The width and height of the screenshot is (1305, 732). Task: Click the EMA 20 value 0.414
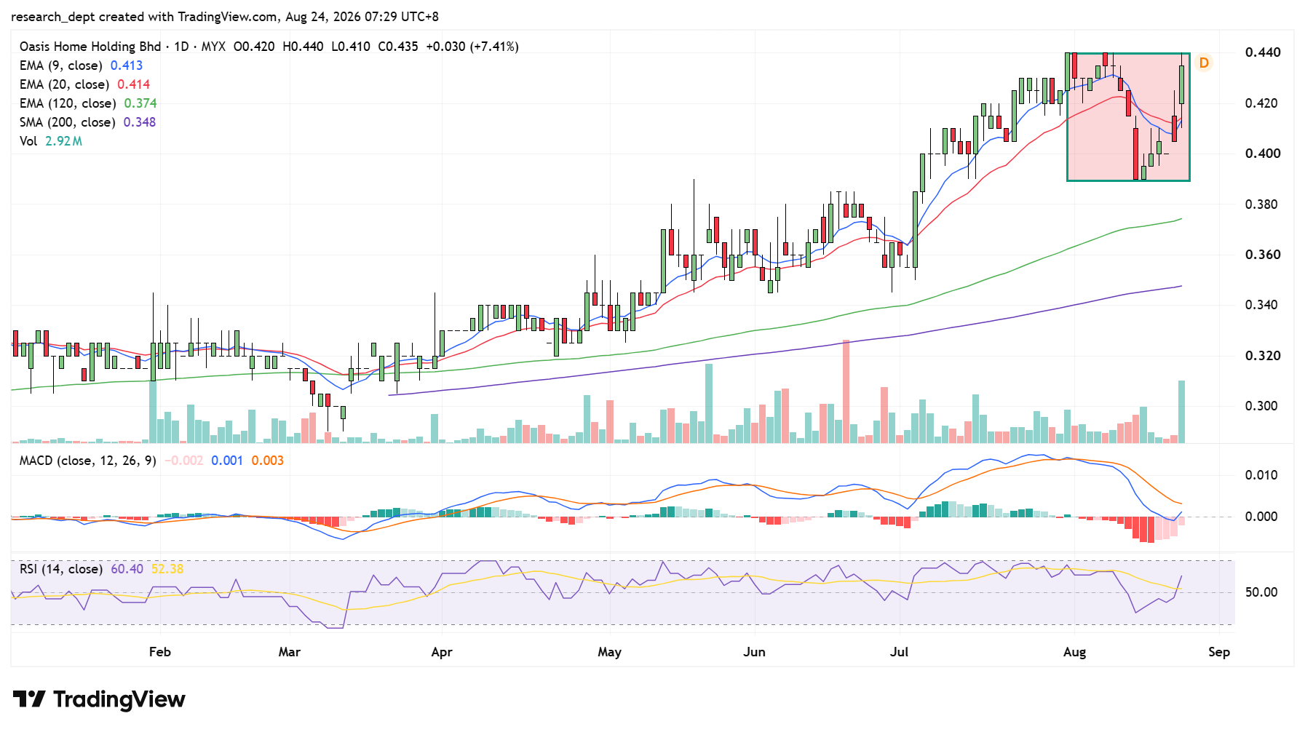click(x=134, y=84)
